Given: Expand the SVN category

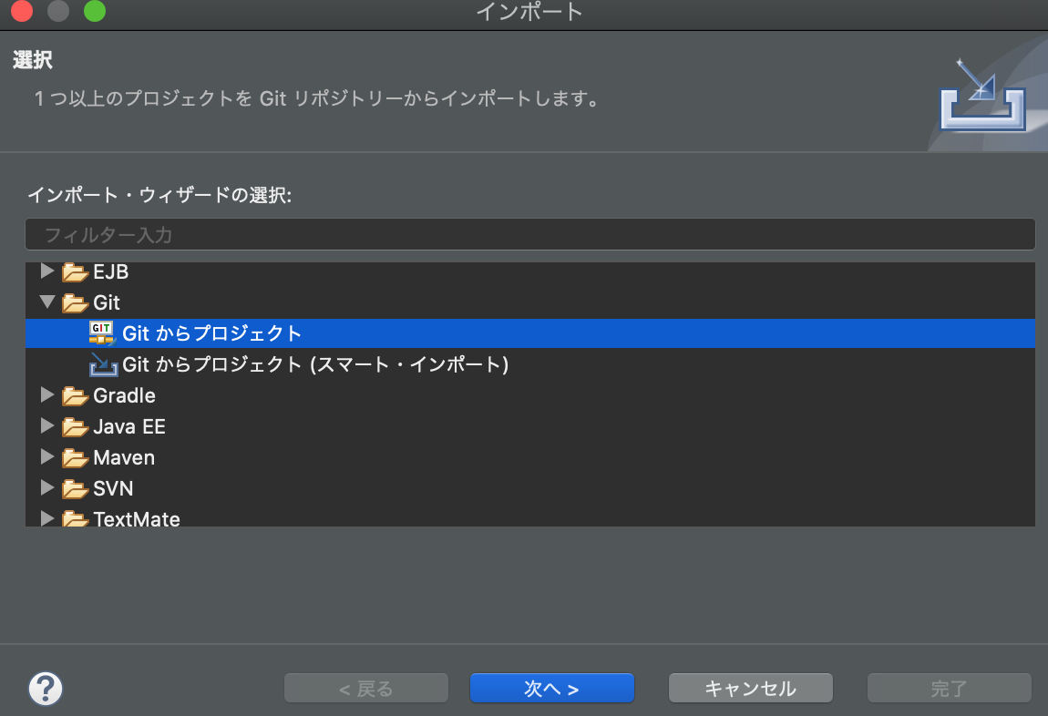Looking at the screenshot, I should (46, 488).
